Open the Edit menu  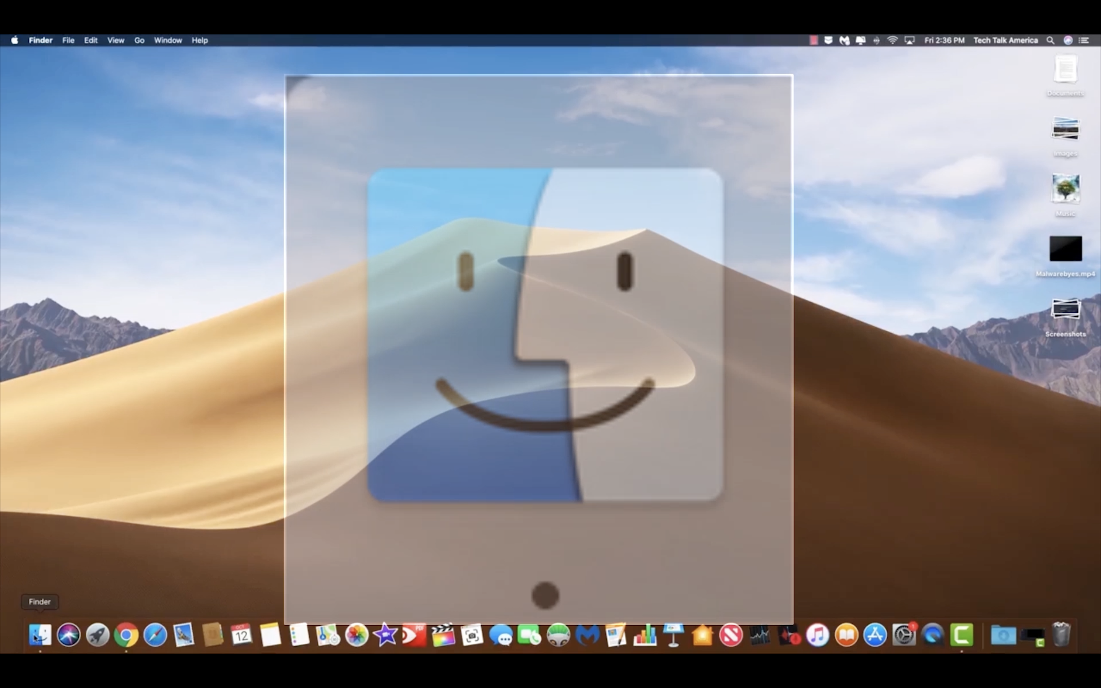[91, 40]
